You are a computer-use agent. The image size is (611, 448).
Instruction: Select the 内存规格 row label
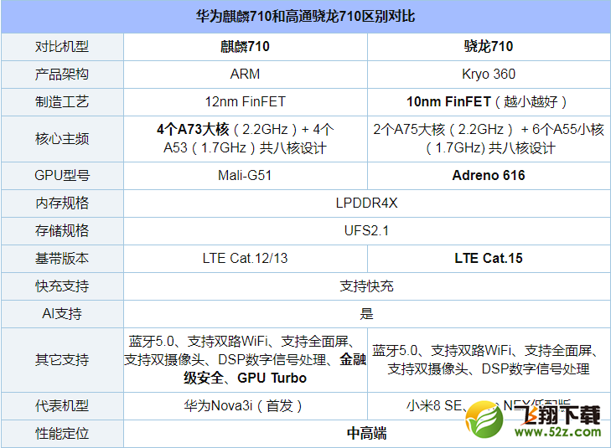pyautogui.click(x=62, y=203)
